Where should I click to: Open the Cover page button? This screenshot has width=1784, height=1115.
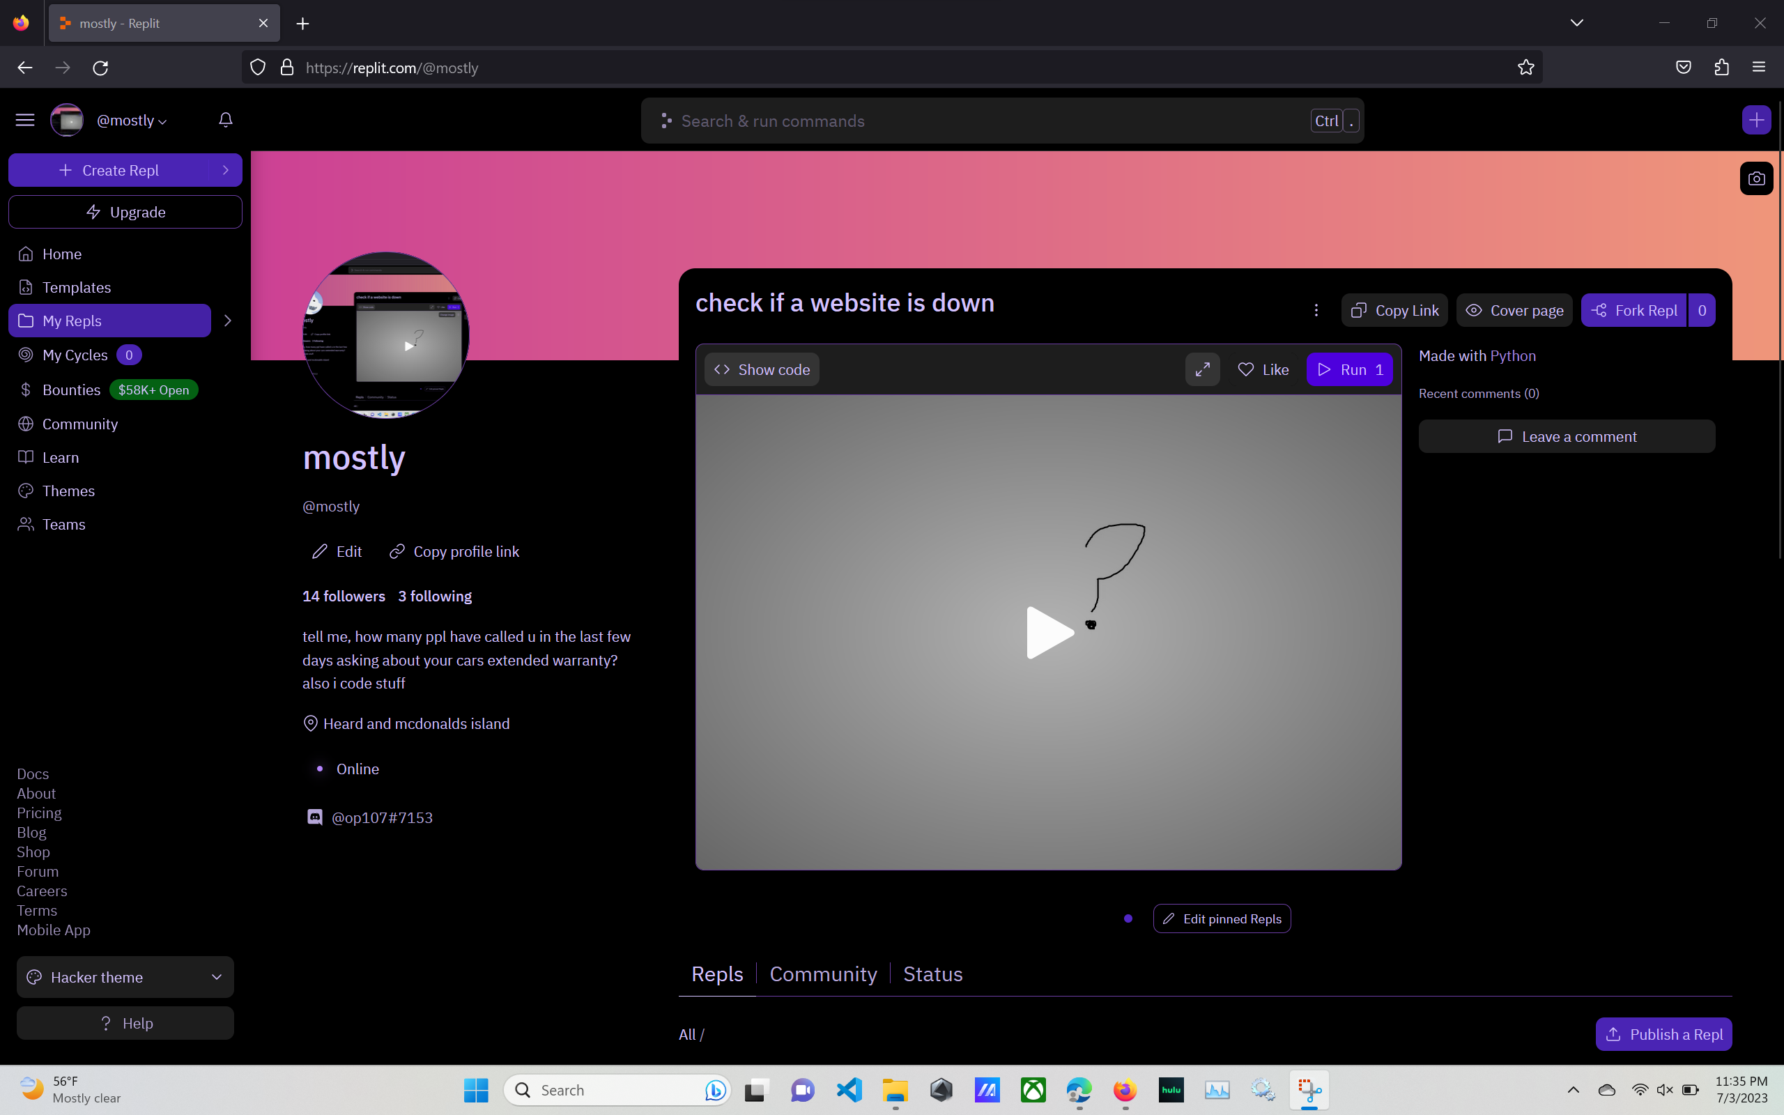click(1514, 311)
